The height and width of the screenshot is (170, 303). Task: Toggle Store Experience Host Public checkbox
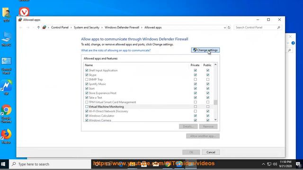pyautogui.click(x=208, y=93)
